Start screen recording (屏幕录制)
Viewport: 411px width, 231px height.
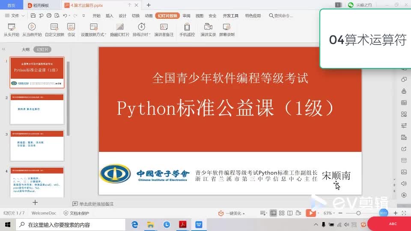coord(227,30)
